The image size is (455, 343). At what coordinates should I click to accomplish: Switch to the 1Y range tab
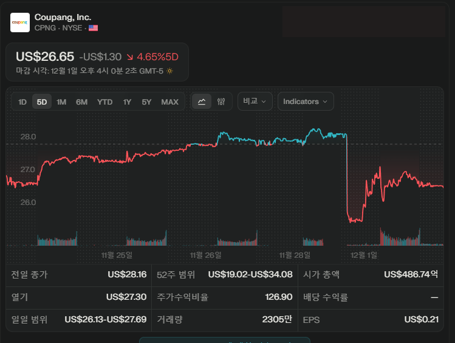pyautogui.click(x=127, y=102)
